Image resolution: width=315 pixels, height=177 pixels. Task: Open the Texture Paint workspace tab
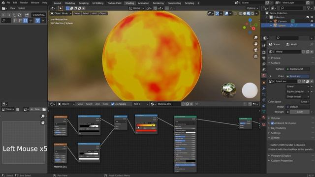click(114, 3)
